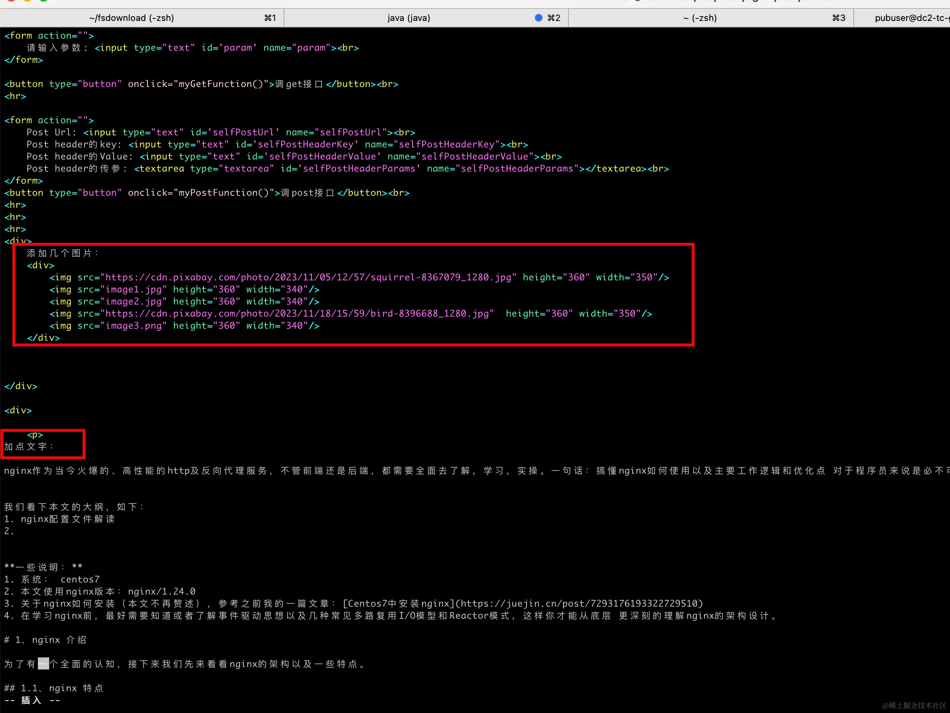This screenshot has width=950, height=713.
Task: Click the '## 1.1、nginx 特点' heading line
Action: pos(54,688)
